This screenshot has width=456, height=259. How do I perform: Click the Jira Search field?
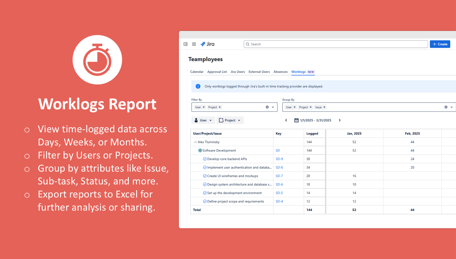coord(336,44)
